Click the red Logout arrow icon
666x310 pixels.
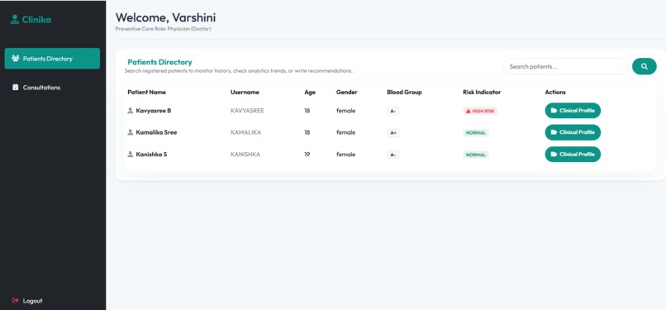16,300
